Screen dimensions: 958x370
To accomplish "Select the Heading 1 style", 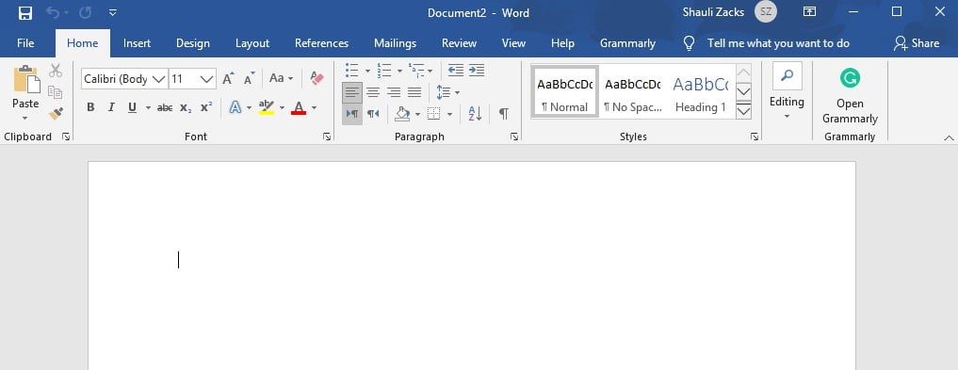I will tap(700, 92).
